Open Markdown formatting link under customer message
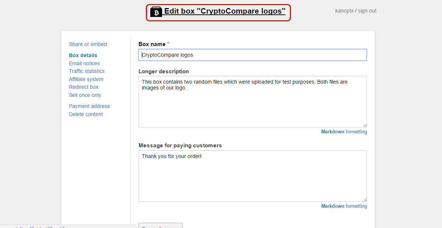 pyautogui.click(x=344, y=206)
